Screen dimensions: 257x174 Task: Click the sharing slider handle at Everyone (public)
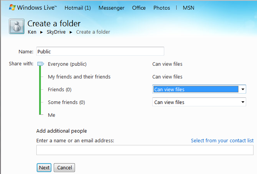click(41, 64)
